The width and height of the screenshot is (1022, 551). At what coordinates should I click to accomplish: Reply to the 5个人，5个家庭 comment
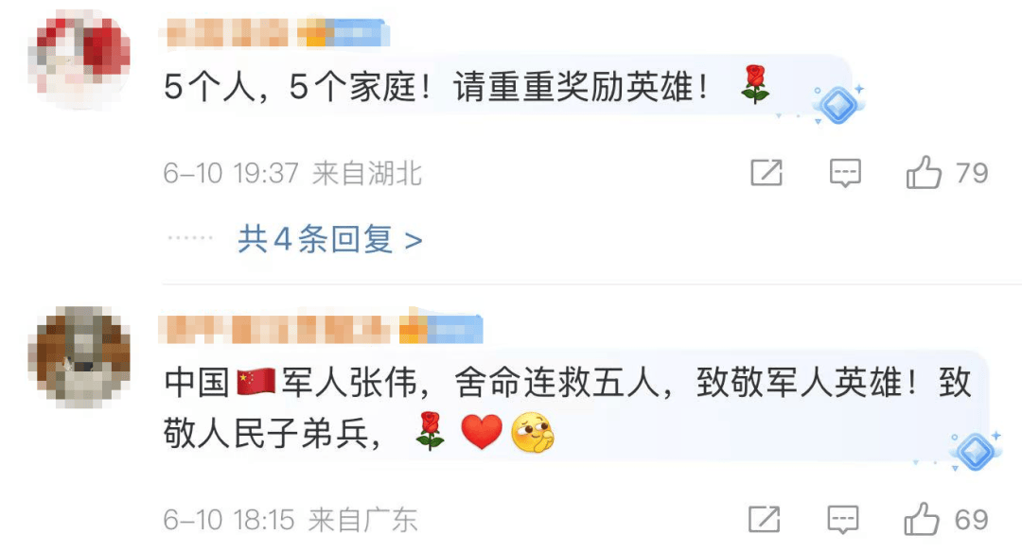click(845, 173)
